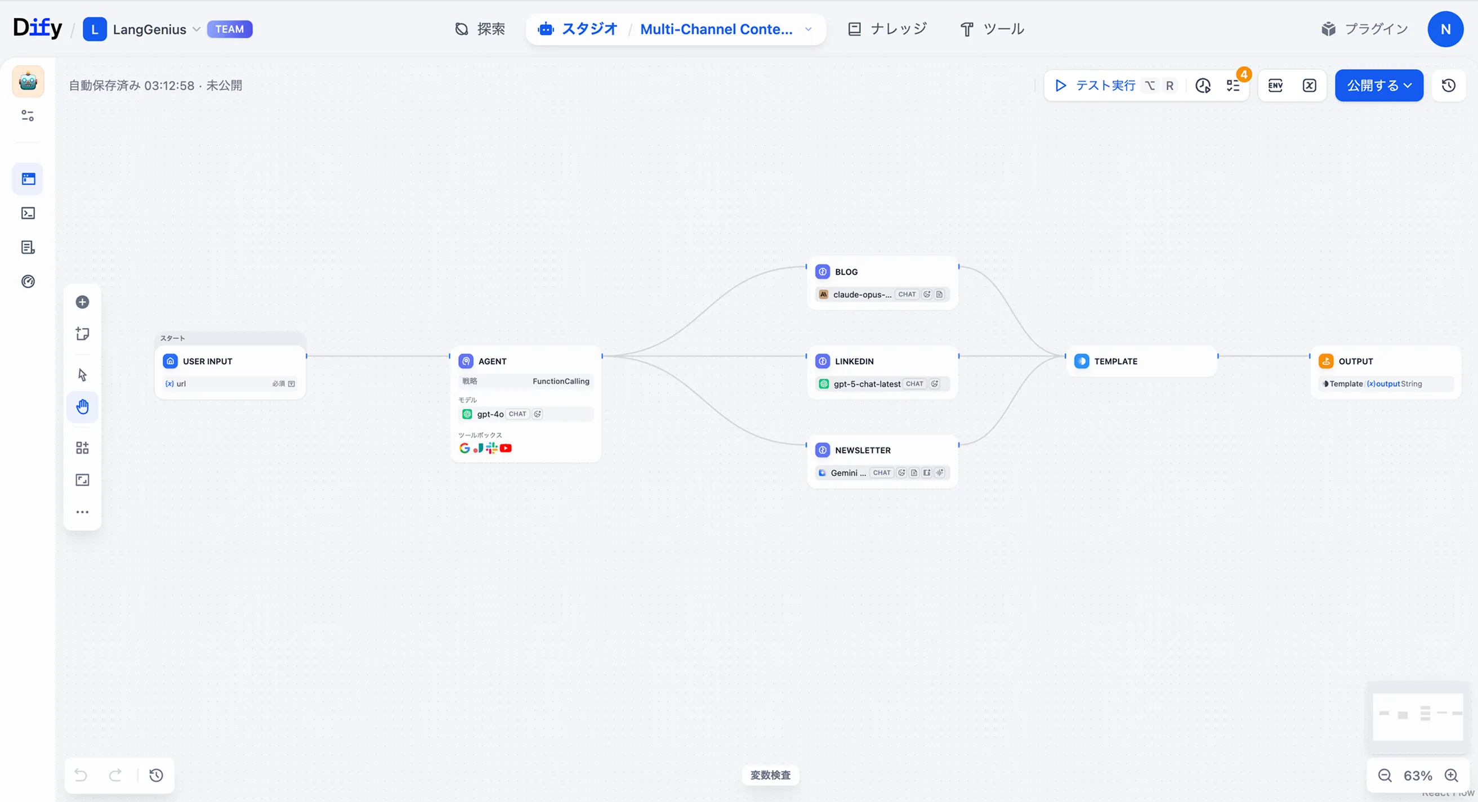Viewport: 1478px width, 802px height.
Task: Click the minimap thumbnail
Action: (x=1418, y=716)
